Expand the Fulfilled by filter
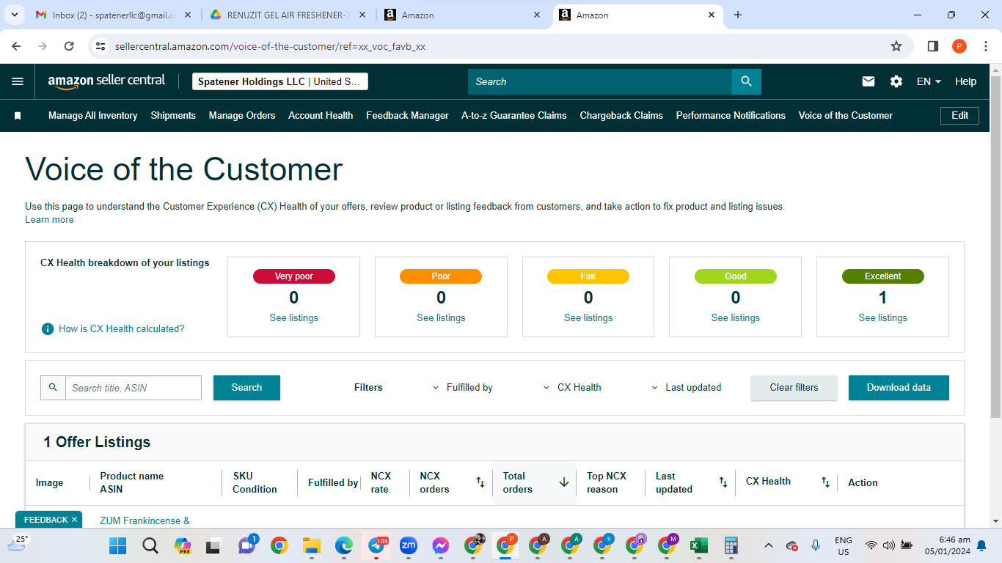 click(462, 387)
